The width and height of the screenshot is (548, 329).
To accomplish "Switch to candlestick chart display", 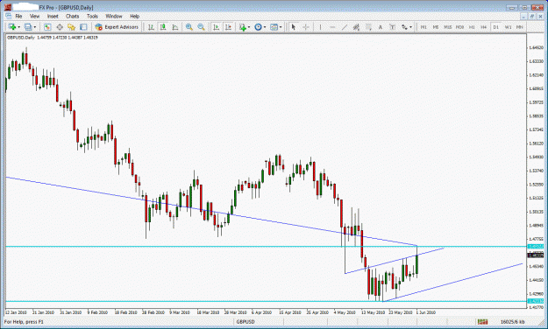I will (163, 27).
